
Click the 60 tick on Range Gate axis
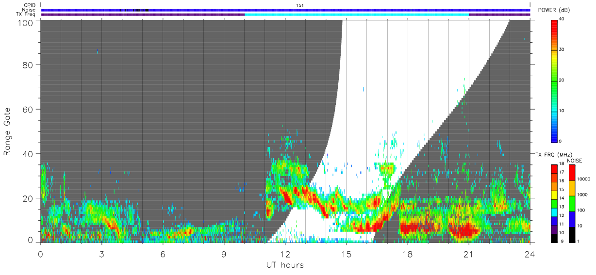coord(28,109)
